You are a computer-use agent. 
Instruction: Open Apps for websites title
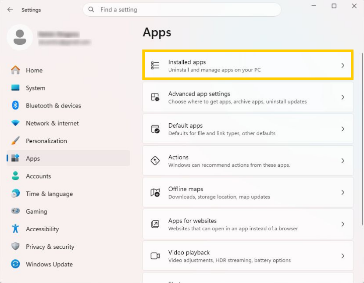[192, 221]
